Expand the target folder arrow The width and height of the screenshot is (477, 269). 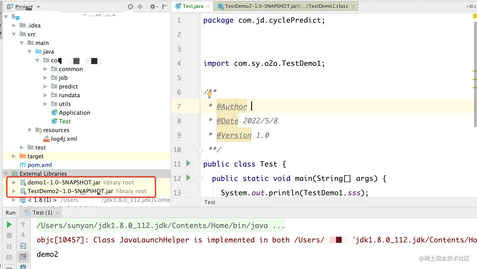coord(14,156)
